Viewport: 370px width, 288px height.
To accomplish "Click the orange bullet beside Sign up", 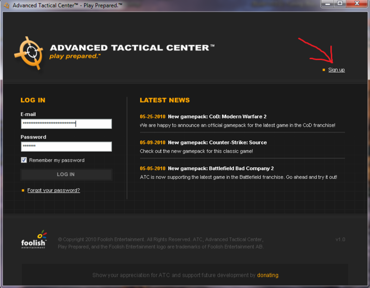I will [324, 70].
